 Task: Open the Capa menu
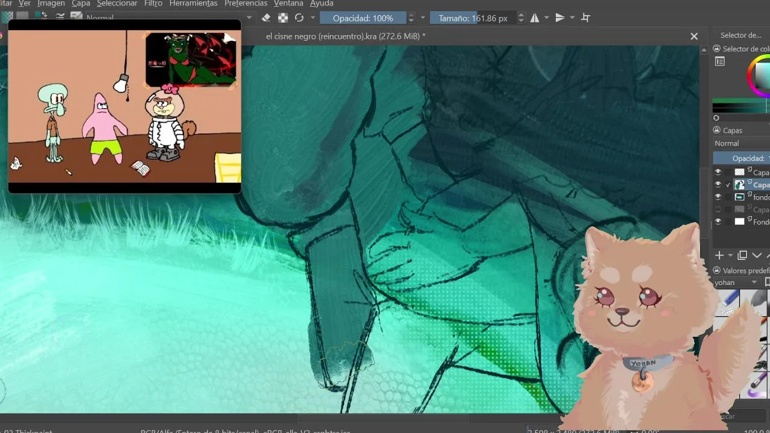tap(81, 4)
